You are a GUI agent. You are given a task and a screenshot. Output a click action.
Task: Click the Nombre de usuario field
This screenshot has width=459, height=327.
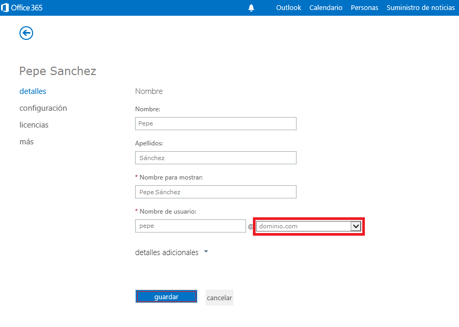click(190, 226)
